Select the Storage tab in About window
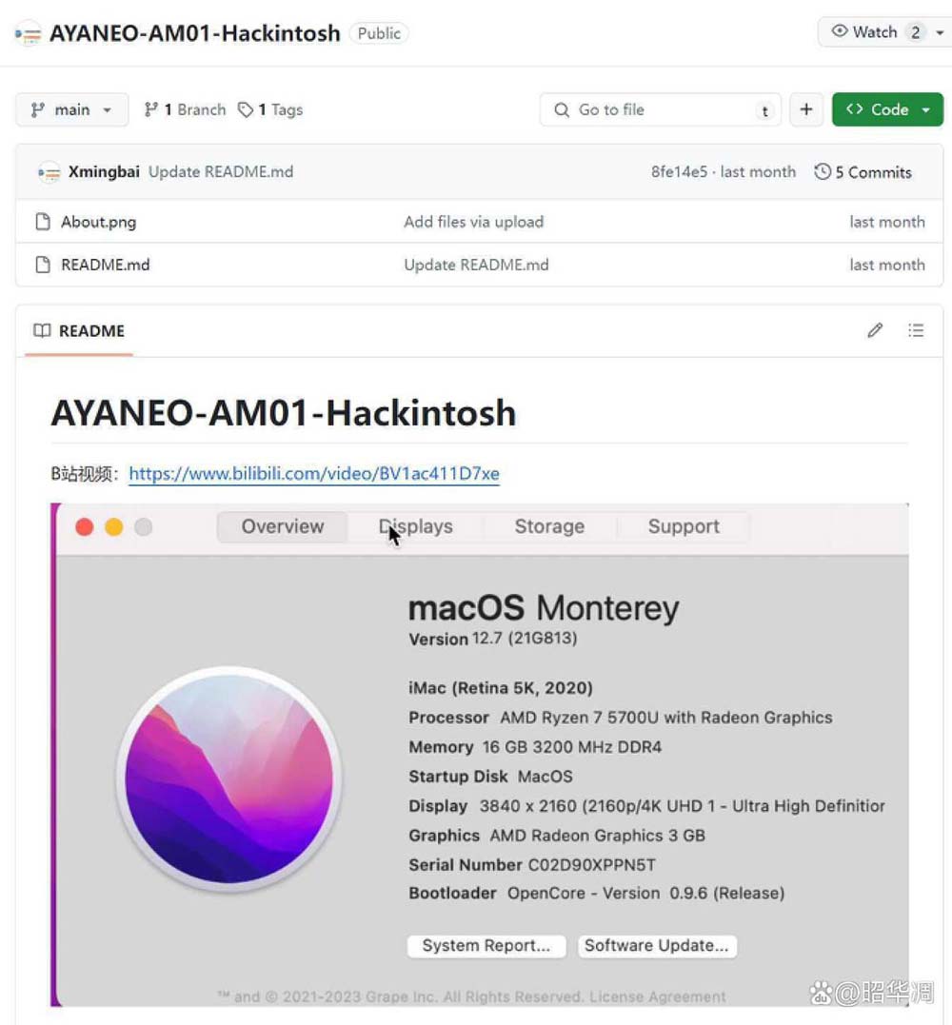 pyautogui.click(x=549, y=526)
